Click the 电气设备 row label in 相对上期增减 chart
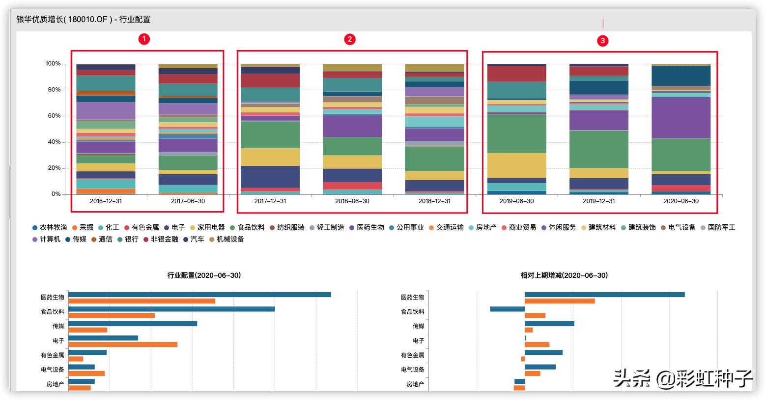This screenshot has width=765, height=400. coord(413,370)
